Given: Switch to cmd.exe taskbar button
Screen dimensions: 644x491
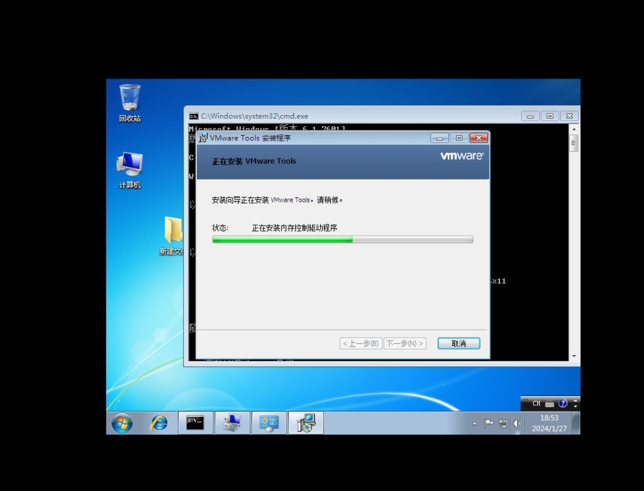Looking at the screenshot, I should pyautogui.click(x=196, y=423).
